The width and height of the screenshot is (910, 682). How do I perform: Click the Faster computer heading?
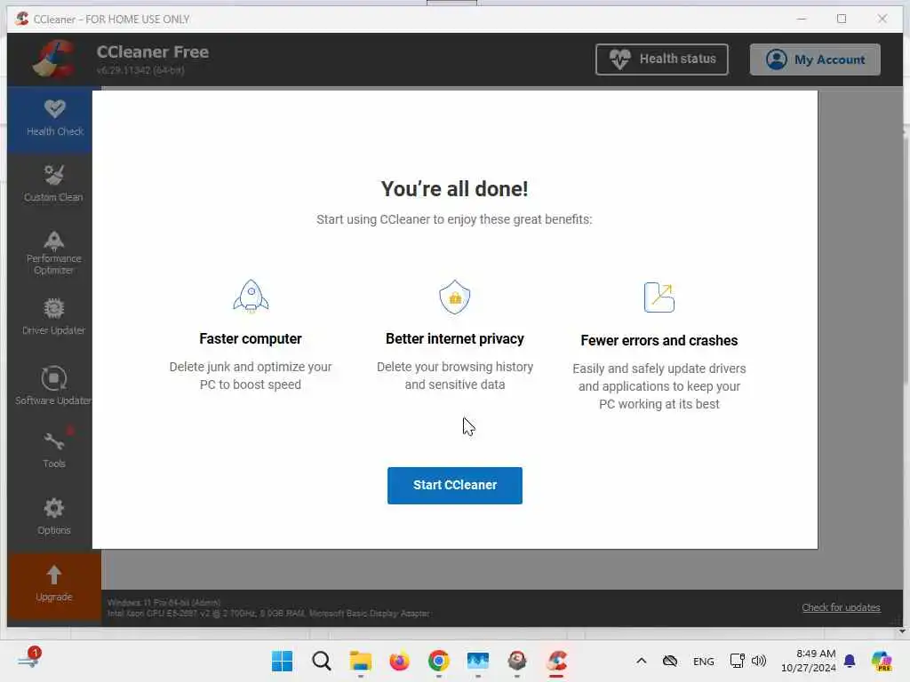250,338
